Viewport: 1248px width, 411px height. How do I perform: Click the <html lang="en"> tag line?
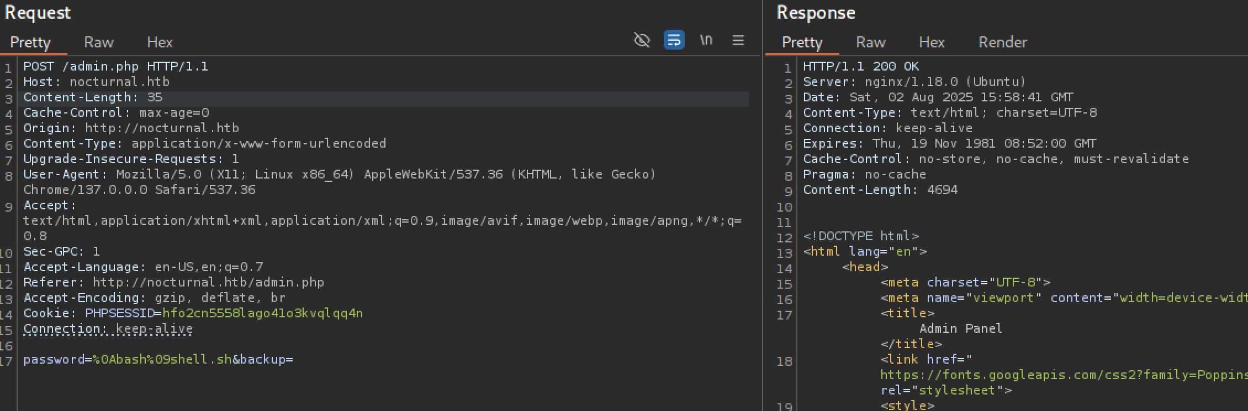click(x=865, y=252)
